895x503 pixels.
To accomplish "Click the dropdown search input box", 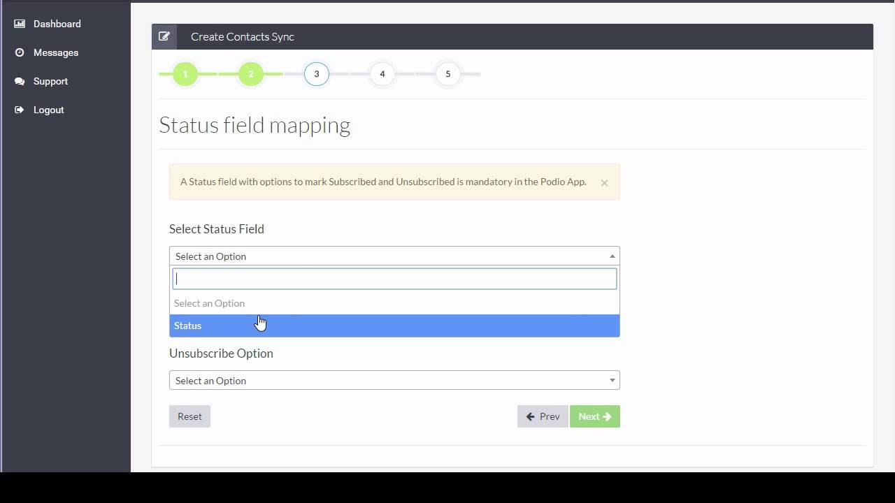I will [394, 279].
